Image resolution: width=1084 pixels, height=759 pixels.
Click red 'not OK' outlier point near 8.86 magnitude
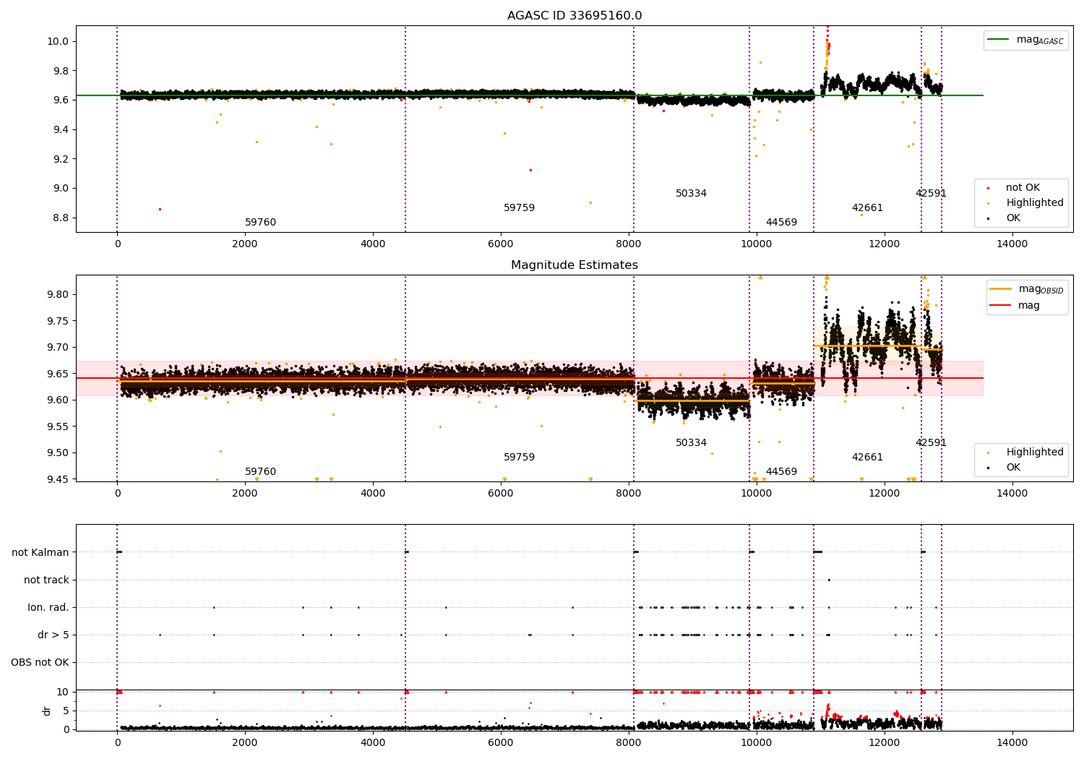160,209
